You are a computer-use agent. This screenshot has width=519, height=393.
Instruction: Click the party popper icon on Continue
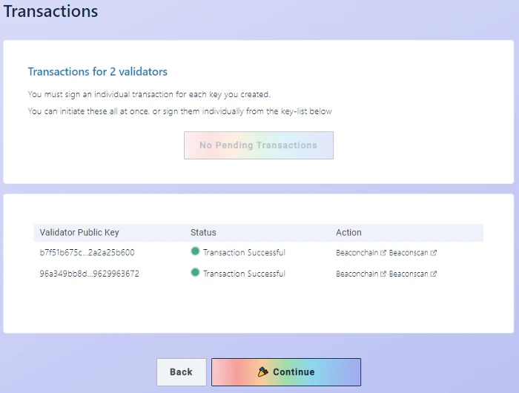pyautogui.click(x=262, y=371)
